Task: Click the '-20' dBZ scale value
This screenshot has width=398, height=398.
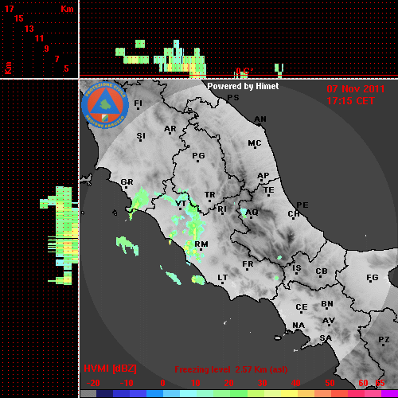Action: point(93,383)
